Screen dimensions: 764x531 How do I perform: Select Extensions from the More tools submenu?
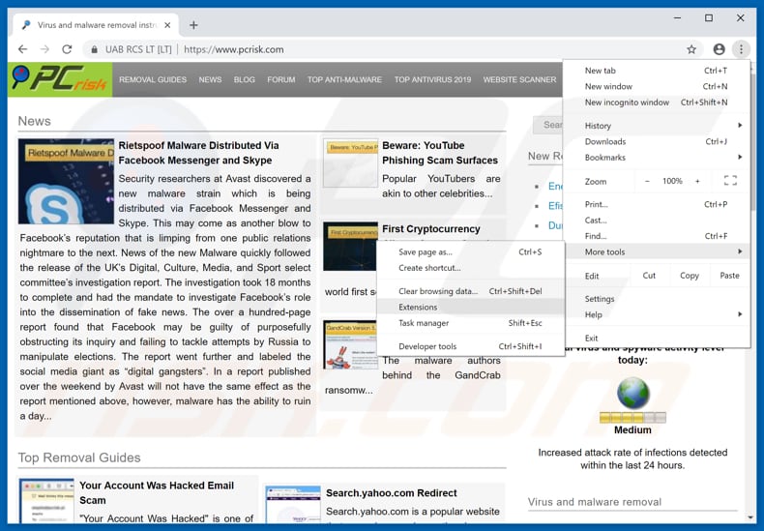(x=418, y=307)
